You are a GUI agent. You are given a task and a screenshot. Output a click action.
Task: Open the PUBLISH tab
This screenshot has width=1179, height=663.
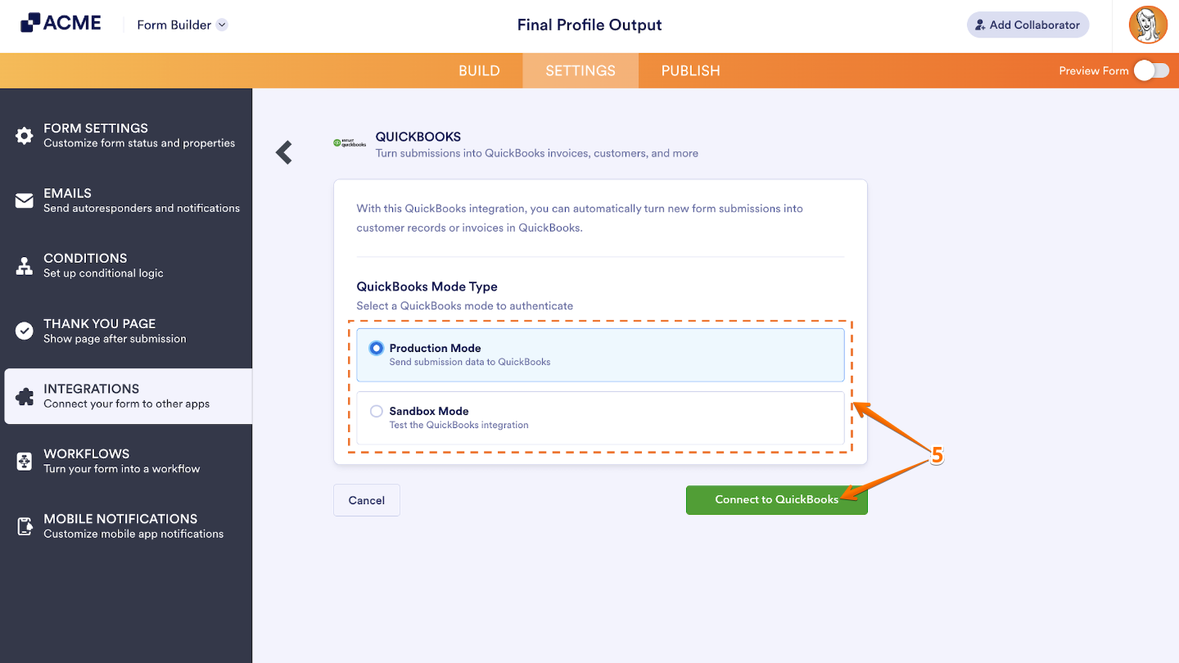point(689,70)
